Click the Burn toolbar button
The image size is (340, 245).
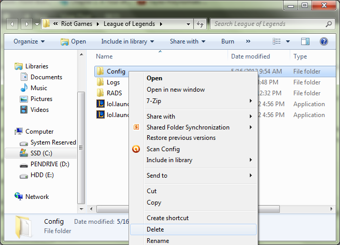[228, 41]
